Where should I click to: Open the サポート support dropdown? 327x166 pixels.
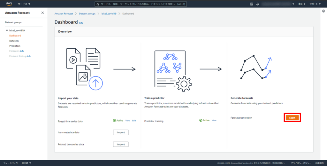[x=315, y=4]
